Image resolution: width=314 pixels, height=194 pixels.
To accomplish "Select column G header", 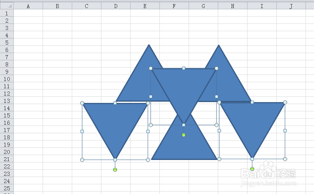I will click(x=204, y=6).
